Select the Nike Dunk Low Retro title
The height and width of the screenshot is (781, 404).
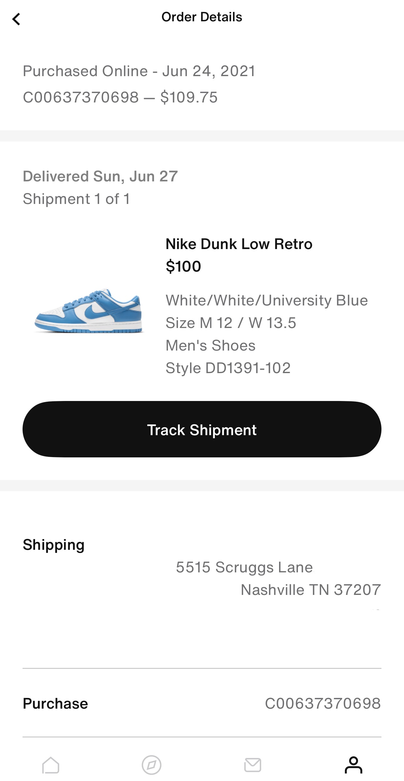239,244
